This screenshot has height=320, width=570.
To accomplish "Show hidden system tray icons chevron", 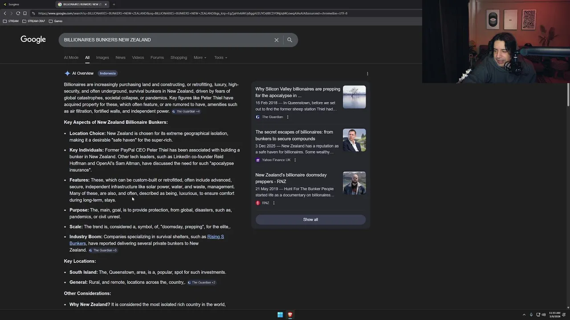I will pos(524,315).
